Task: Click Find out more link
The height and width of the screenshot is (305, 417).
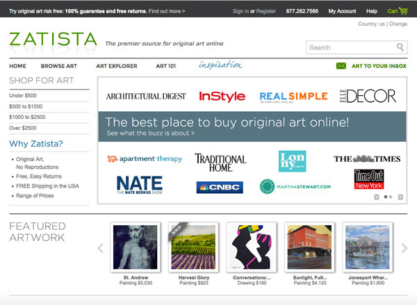Action: [x=167, y=11]
